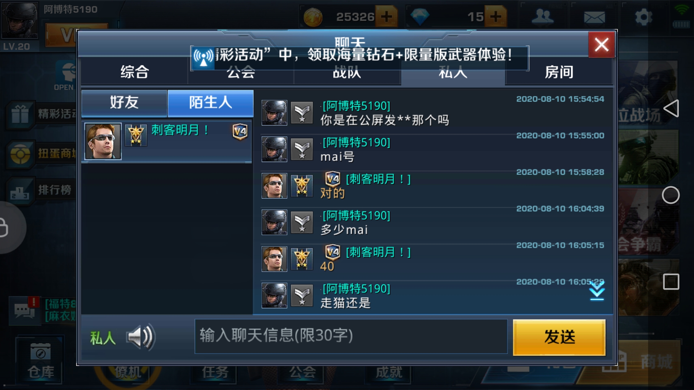The height and width of the screenshot is (390, 694).
Task: Select the 陌生人 strangers toggle
Action: pos(210,103)
